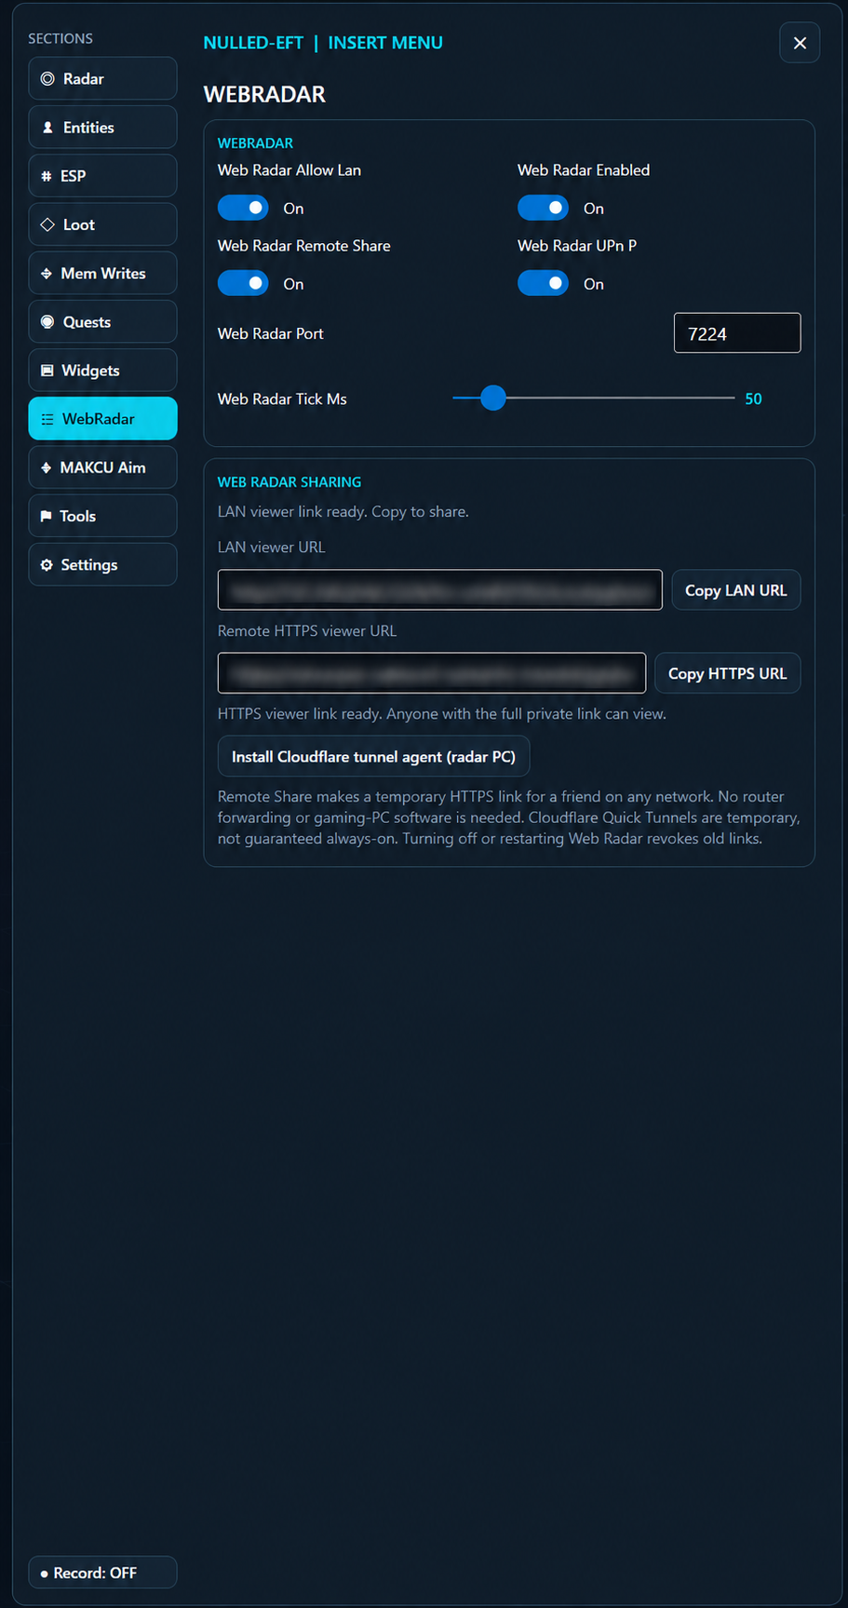Click the 'SECTIONS' sidebar header
Viewport: 848px width, 1608px height.
(x=61, y=38)
